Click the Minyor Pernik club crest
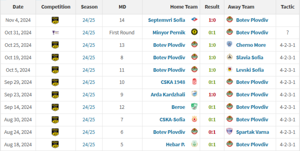Viewport: 300px width, 151px height. 194,32
